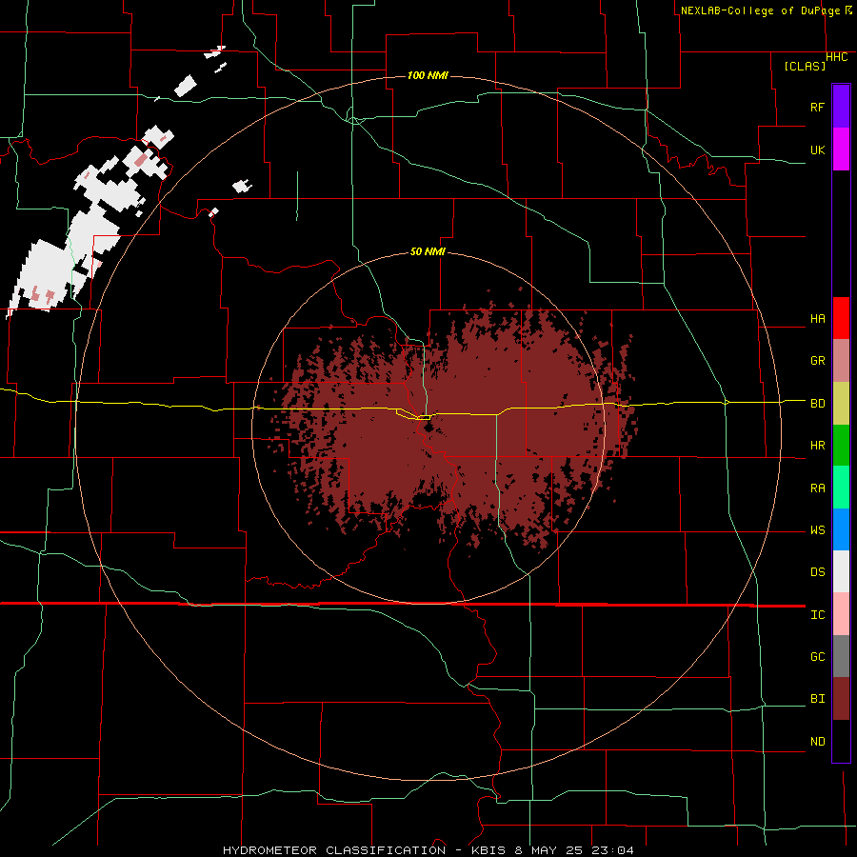Click the HA red legend swatch
The width and height of the screenshot is (857, 857).
coord(841,318)
